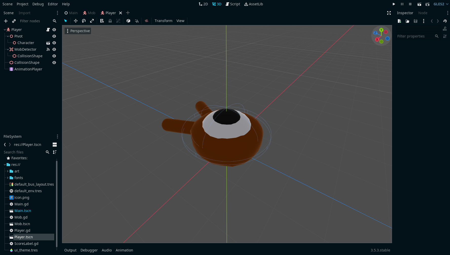Viewport: 450px width, 255px height.
Task: Expand the art folder
Action: 8,171
